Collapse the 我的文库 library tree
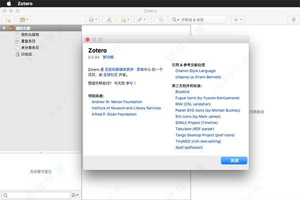 pyautogui.click(x=4, y=29)
